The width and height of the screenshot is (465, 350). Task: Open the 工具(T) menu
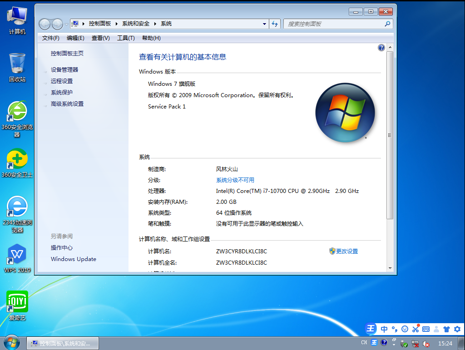126,38
